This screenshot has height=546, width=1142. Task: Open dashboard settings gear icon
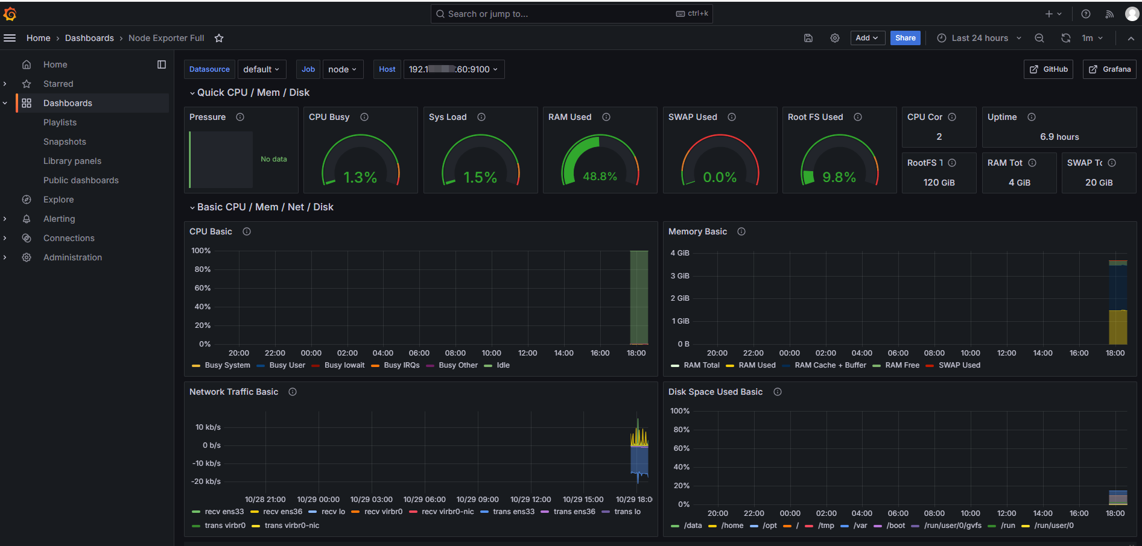pos(835,38)
